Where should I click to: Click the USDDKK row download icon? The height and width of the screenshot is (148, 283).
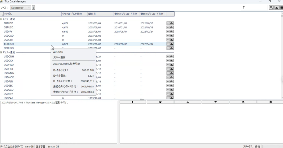pos(172,61)
